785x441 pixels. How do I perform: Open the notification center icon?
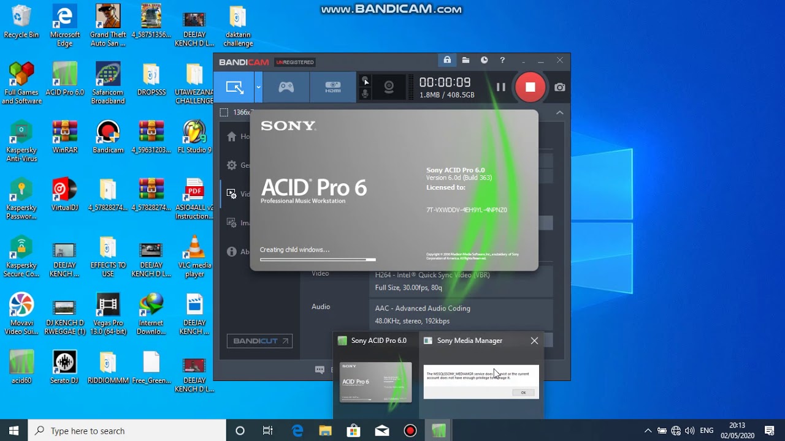point(770,431)
